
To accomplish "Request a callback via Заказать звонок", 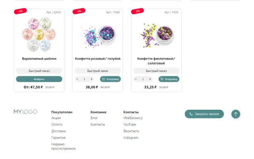I will [204, 114].
